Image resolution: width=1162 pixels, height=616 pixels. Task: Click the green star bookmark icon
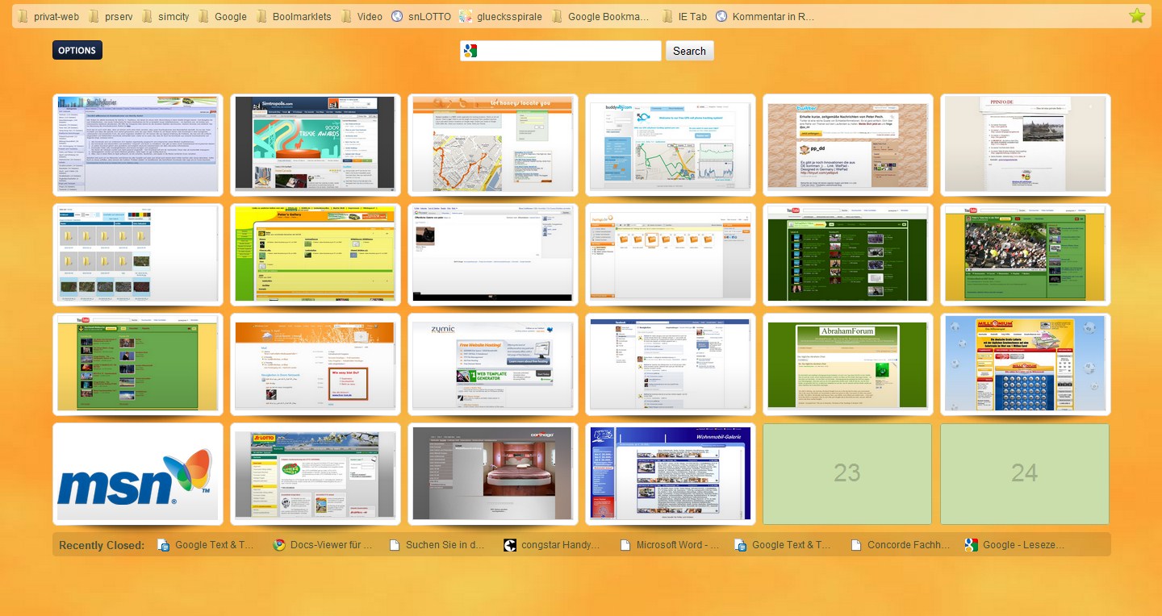click(x=1136, y=15)
